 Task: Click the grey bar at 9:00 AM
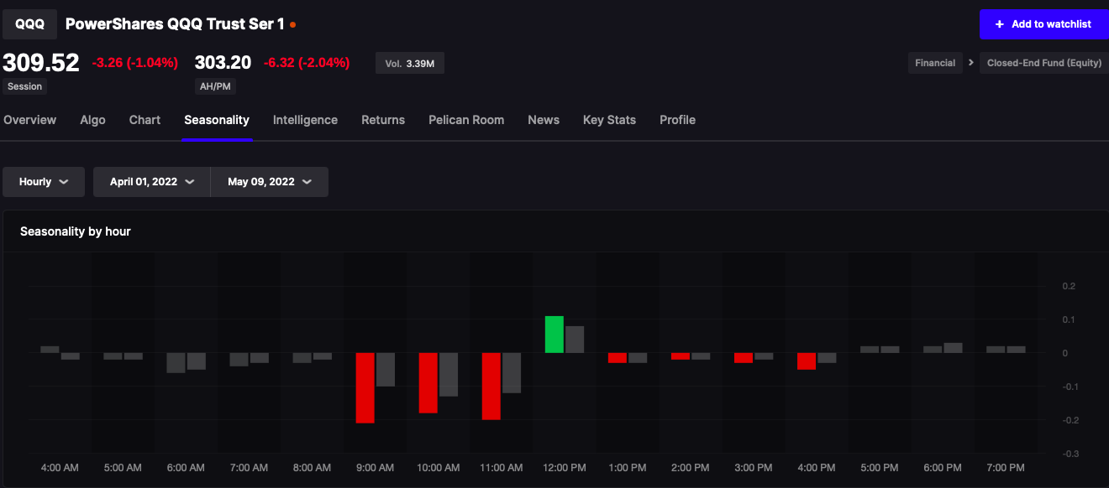(x=386, y=369)
